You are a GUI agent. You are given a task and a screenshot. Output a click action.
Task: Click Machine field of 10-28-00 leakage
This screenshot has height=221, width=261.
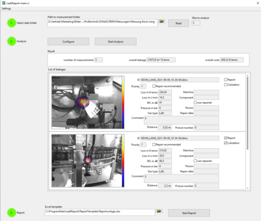coord(206,92)
